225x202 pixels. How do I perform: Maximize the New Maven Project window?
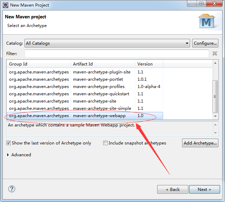(201, 3)
